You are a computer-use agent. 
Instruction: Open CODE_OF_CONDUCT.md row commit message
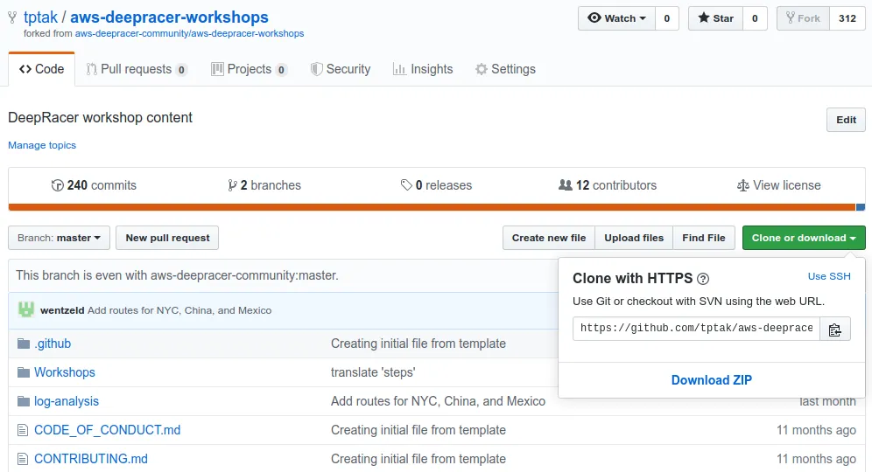point(418,430)
